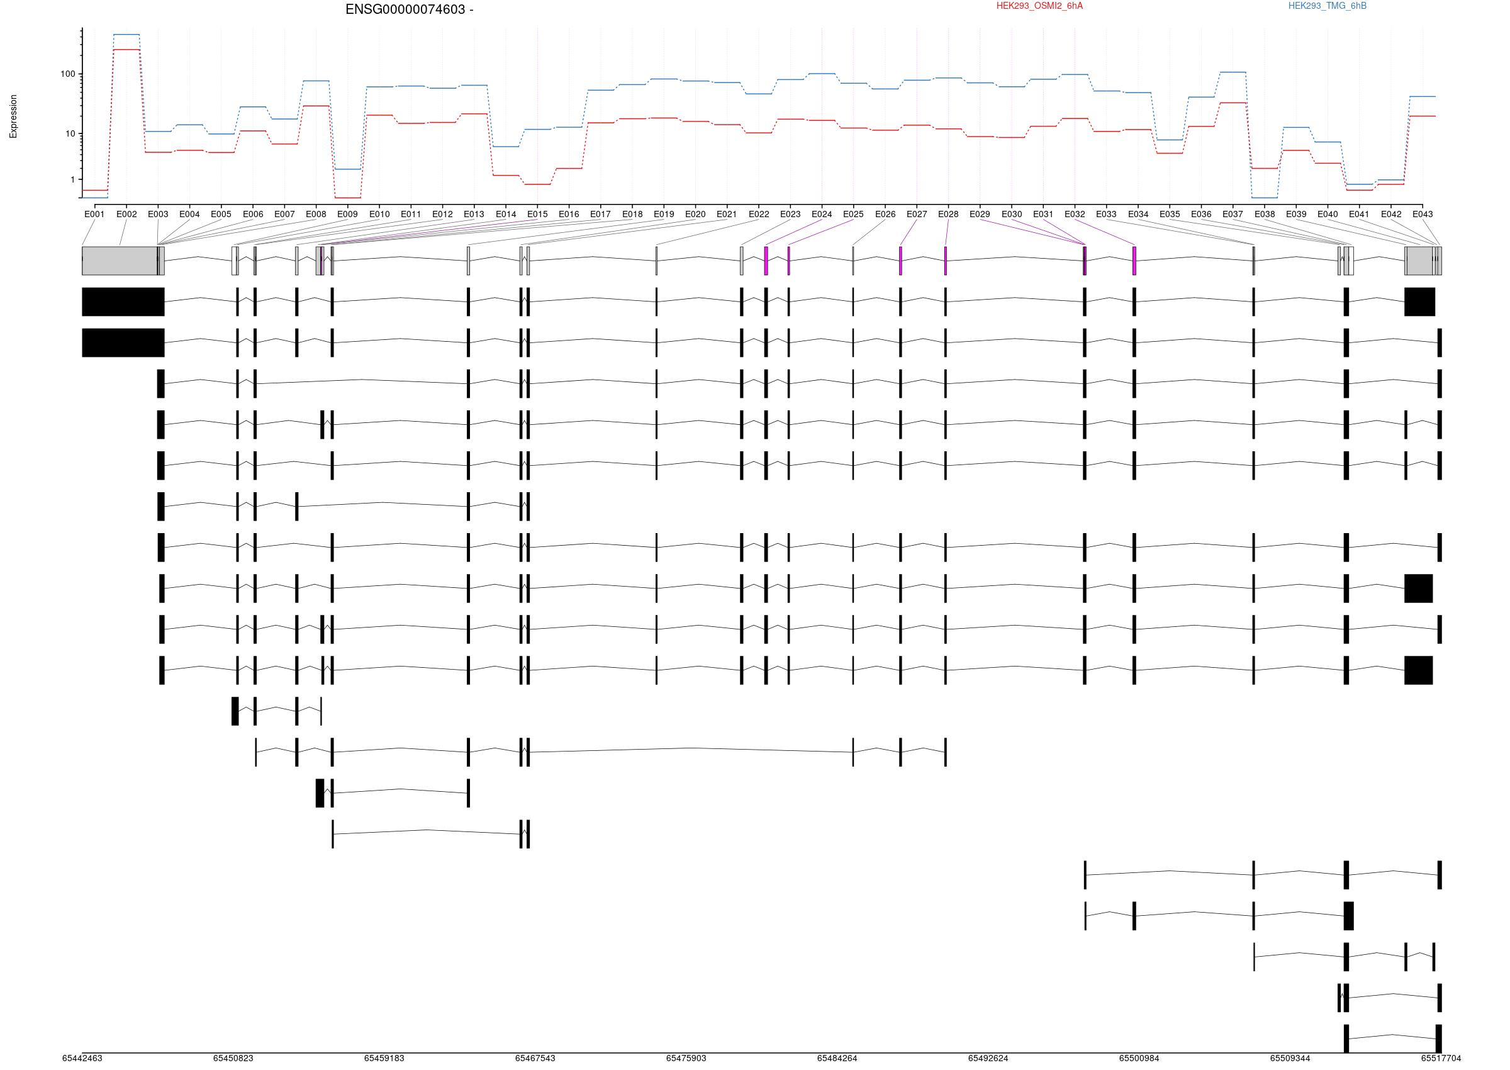Screen dimensions: 1510x1070
Task: Click exon label E002
Action: [x=126, y=214]
